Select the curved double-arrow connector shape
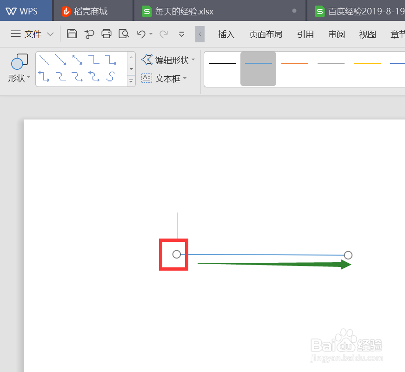 (x=94, y=76)
